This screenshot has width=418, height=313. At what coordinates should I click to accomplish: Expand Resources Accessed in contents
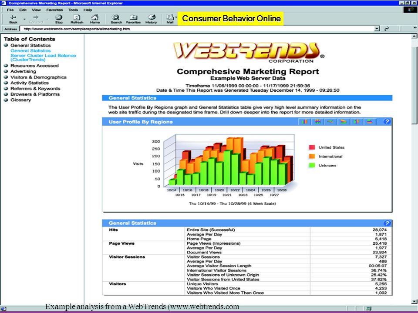pos(34,66)
